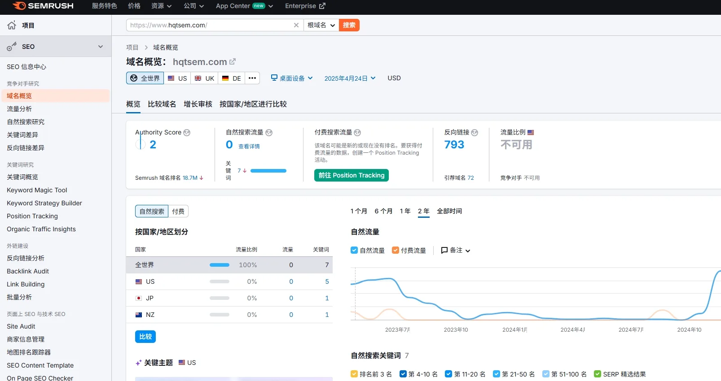721x381 pixels.
Task: Click the NZ flag in country table
Action: tap(139, 315)
